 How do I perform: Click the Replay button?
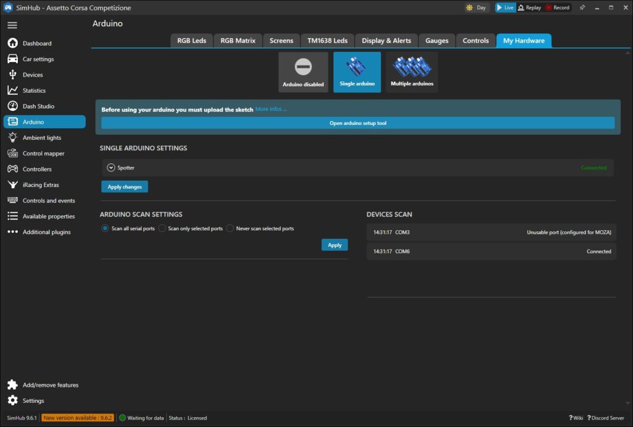529,7
